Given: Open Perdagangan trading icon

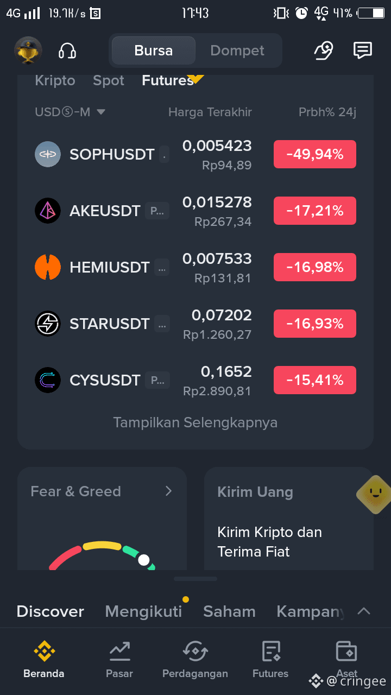Looking at the screenshot, I should (x=195, y=659).
